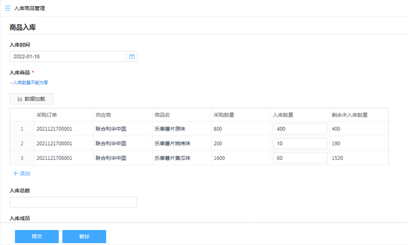
Task: Click the 采购数量 cell showing 1600
Action: [220, 158]
